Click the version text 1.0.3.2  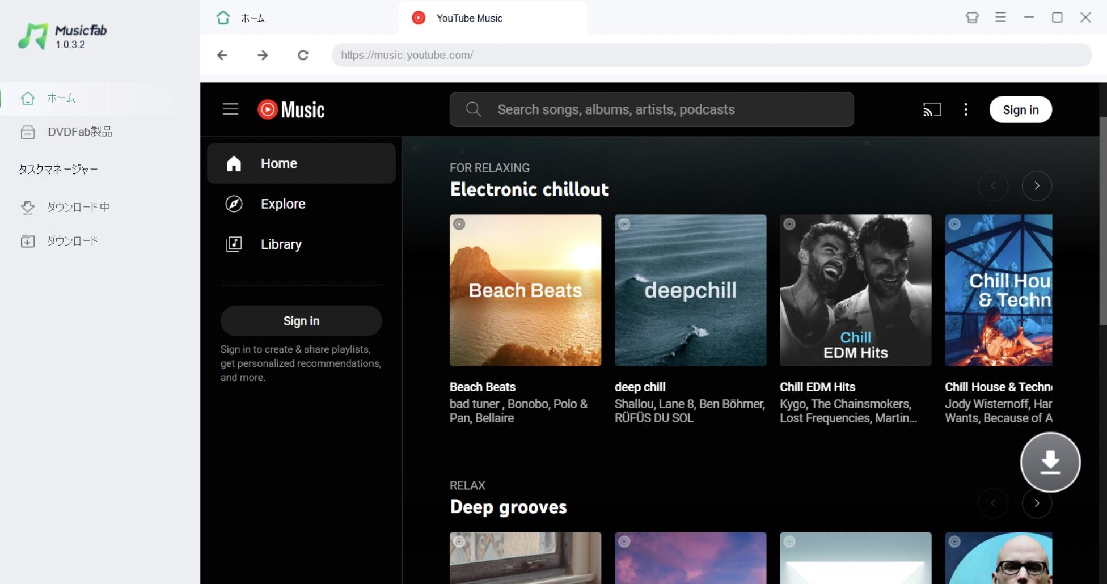click(x=70, y=45)
